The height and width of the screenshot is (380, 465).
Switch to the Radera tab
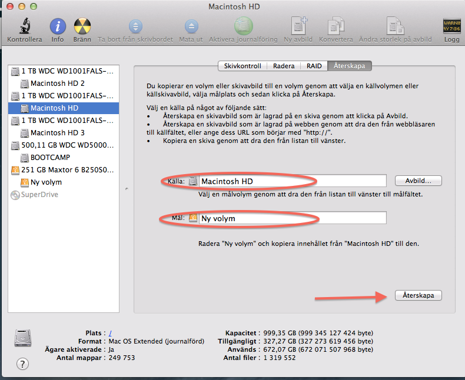coord(284,66)
